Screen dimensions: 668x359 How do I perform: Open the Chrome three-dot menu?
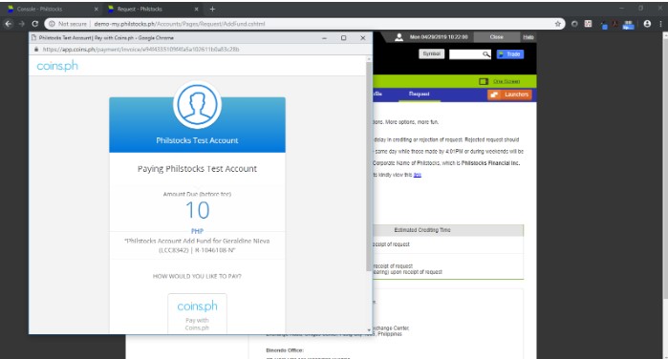pyautogui.click(x=660, y=24)
